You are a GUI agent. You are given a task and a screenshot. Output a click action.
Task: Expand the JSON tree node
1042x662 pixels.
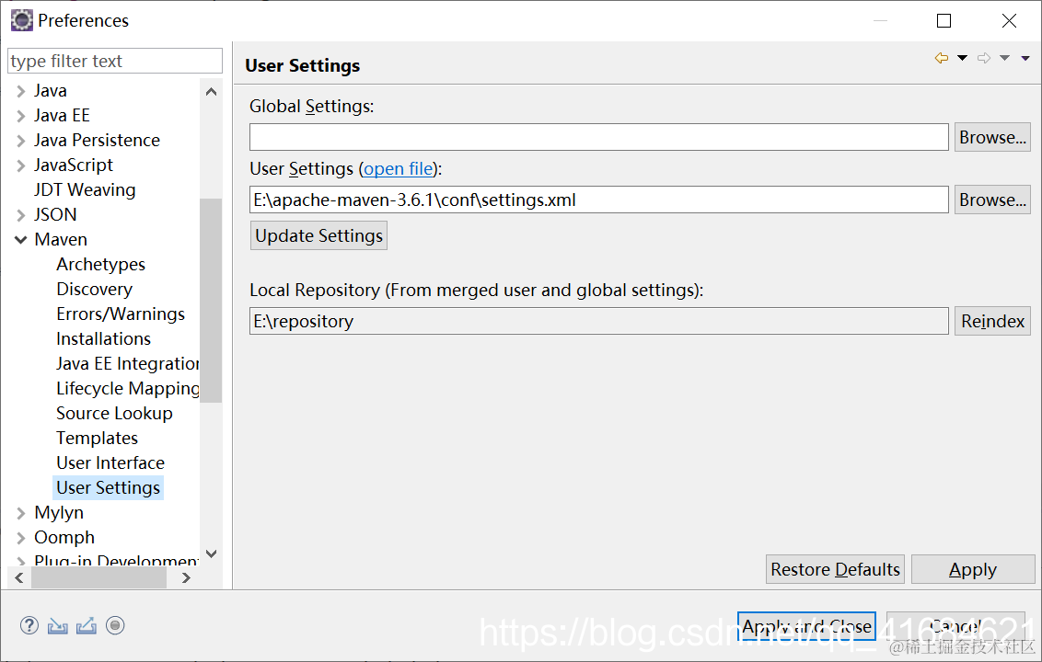click(20, 215)
